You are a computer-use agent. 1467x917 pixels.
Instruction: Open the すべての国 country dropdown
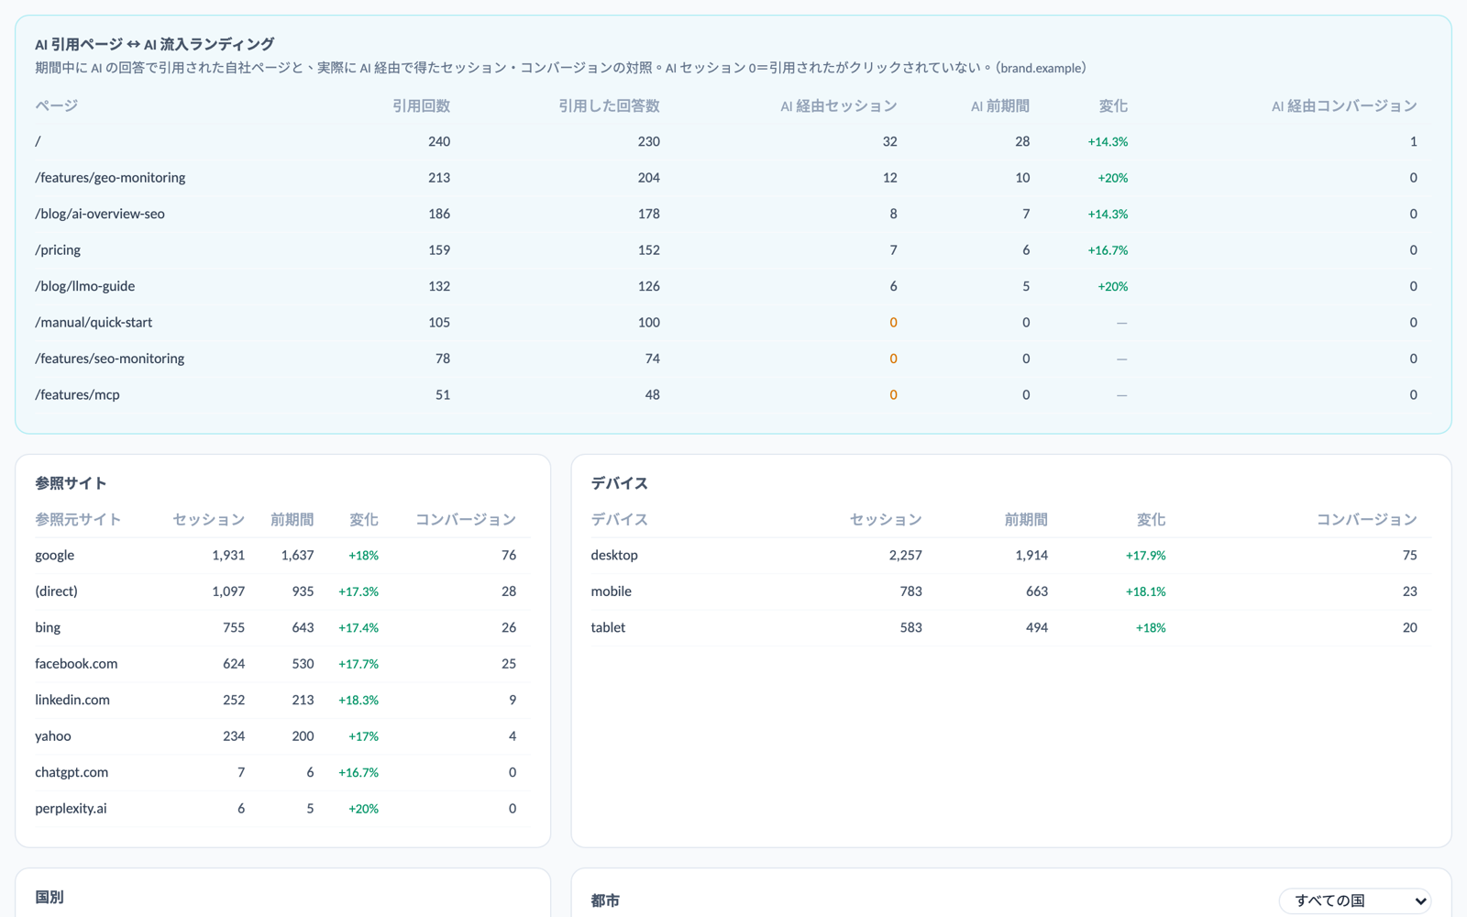tap(1355, 900)
